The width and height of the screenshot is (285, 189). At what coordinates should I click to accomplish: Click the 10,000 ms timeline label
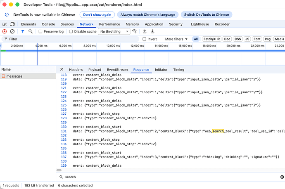coord(113,46)
